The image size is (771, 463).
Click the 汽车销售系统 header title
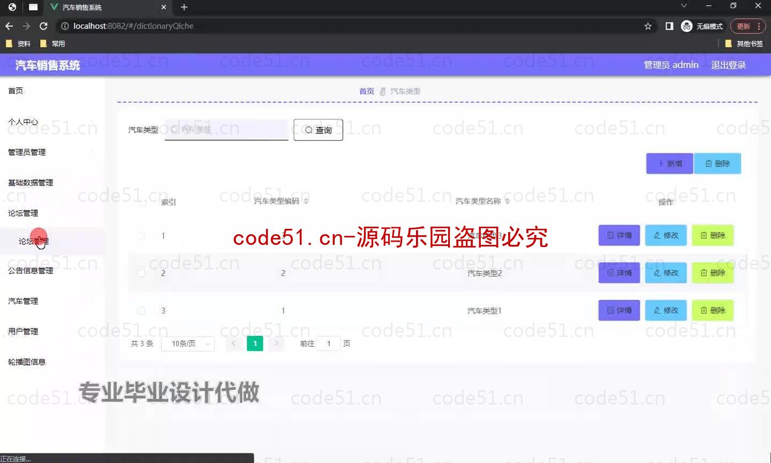[48, 65]
